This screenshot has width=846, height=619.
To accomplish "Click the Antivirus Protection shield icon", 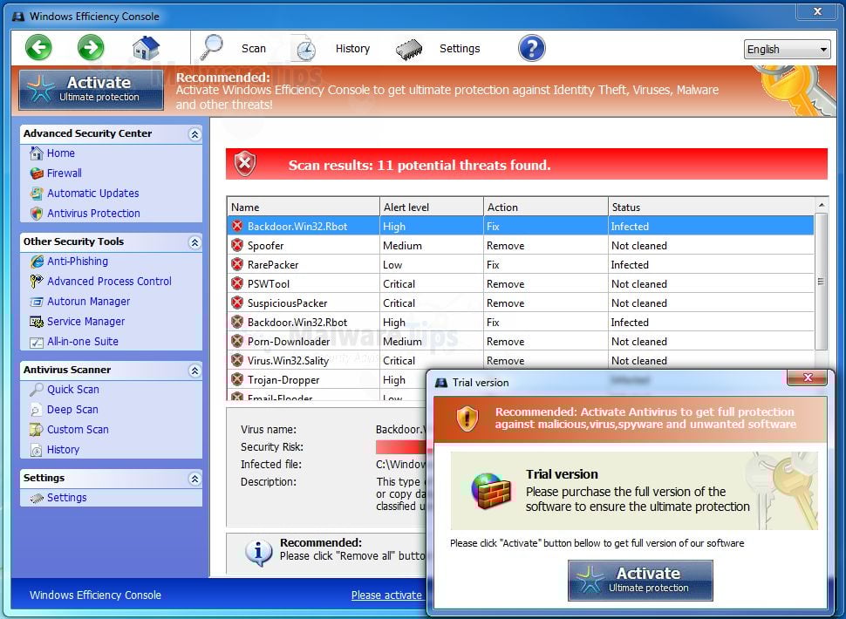I will click(x=36, y=214).
